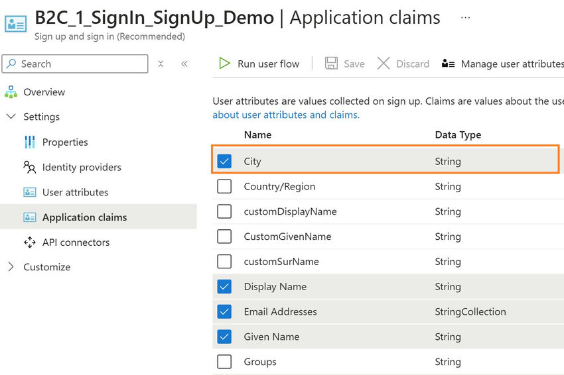Toggle the menu expand-collapse arrows beside Search

point(161,64)
